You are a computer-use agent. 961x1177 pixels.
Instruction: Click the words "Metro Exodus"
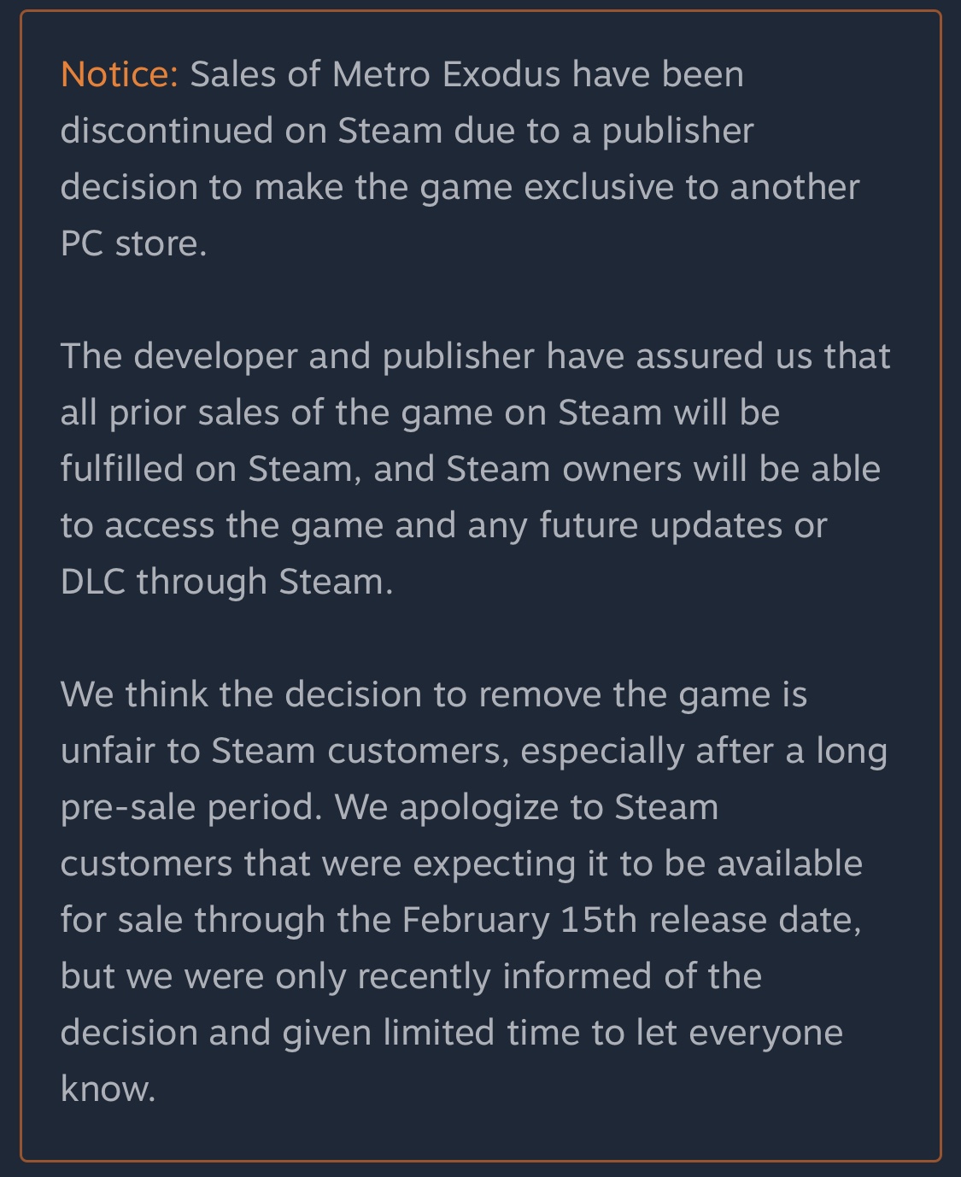coord(446,75)
